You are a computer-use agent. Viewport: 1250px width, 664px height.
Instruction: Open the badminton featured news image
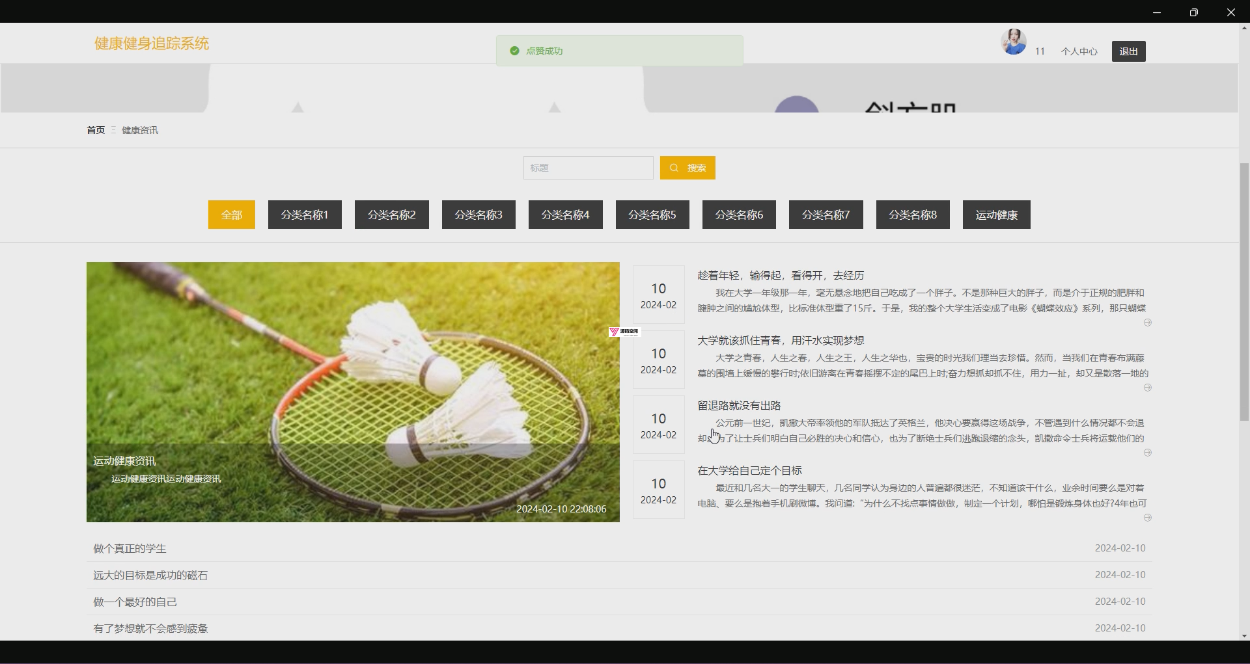(353, 392)
